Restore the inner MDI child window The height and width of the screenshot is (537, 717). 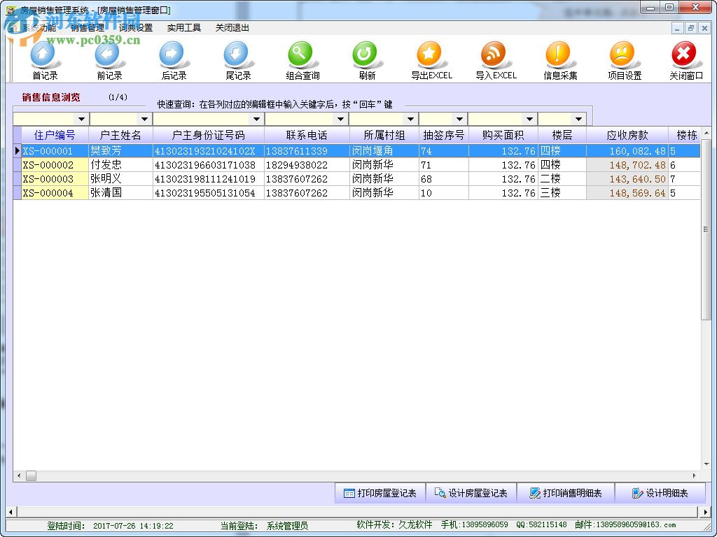[x=691, y=28]
